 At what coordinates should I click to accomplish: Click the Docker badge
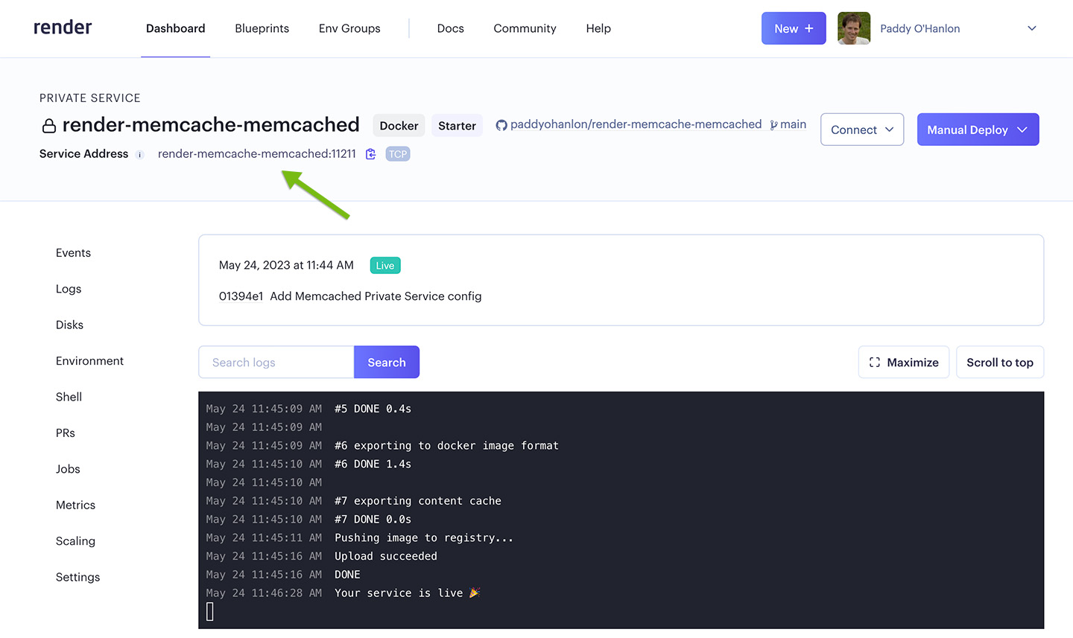click(x=399, y=126)
